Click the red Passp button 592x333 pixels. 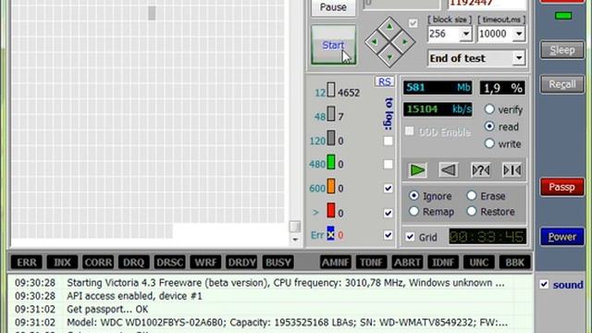point(562,187)
